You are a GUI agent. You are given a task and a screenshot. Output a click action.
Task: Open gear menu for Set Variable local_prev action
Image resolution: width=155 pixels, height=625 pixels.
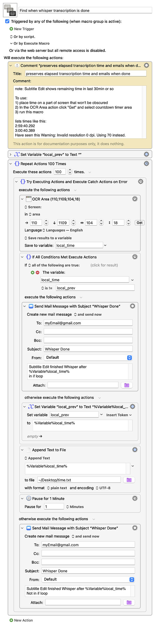point(146,154)
